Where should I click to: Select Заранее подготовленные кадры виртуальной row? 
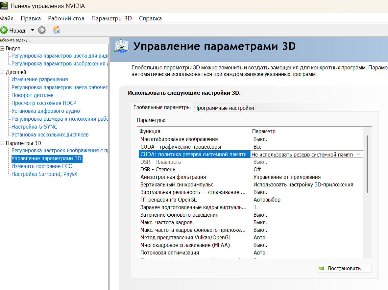251,207
